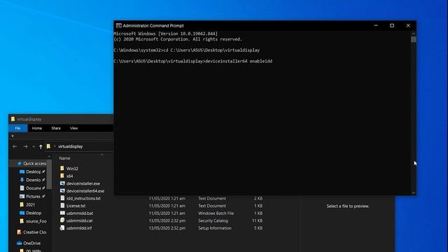448x252 pixels.
Task: Open the 2021 folder in sidebar
Action: pyautogui.click(x=30, y=205)
